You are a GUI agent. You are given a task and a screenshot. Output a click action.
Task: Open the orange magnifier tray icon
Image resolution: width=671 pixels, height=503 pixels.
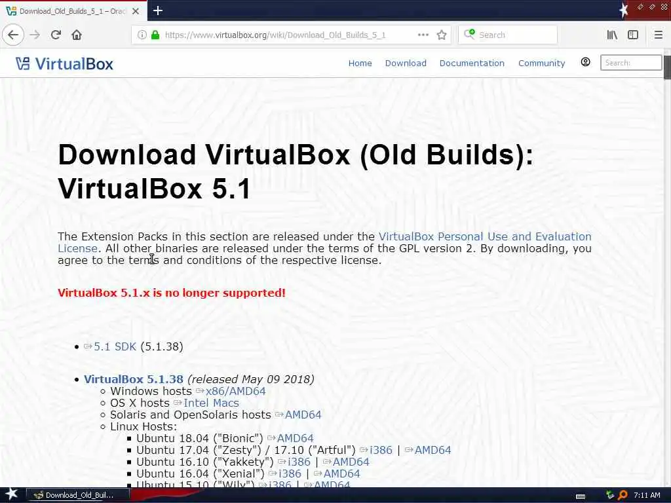(623, 495)
